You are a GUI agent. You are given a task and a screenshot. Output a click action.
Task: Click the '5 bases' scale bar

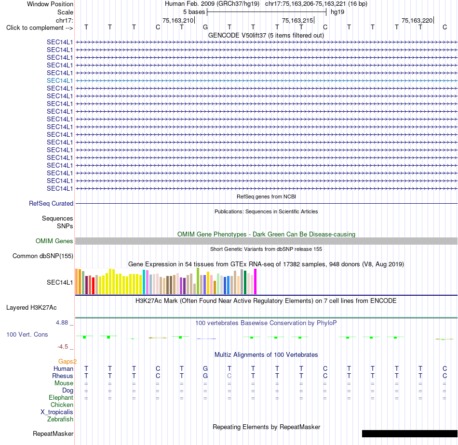coord(267,12)
